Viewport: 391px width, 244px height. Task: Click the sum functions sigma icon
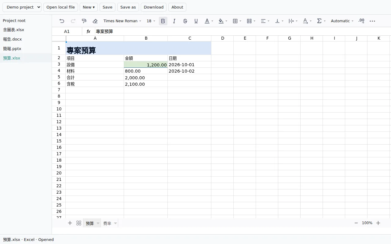tap(320, 21)
